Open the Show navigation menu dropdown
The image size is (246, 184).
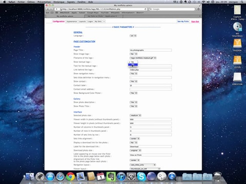[x=134, y=74]
